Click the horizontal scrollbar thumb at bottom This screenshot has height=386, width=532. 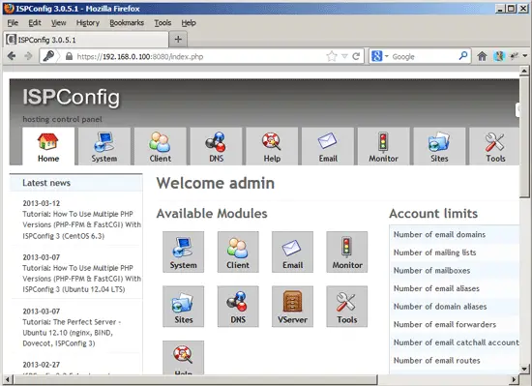[195, 379]
